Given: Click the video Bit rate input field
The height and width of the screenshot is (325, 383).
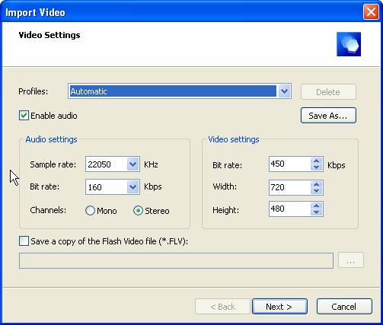Looking at the screenshot, I should 290,164.
